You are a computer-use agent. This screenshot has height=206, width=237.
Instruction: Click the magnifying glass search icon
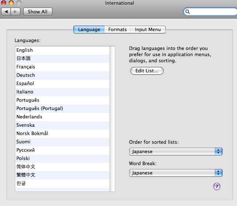coord(188,12)
